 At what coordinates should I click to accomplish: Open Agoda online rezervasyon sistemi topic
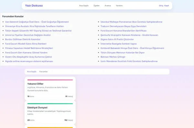coord(29,61)
